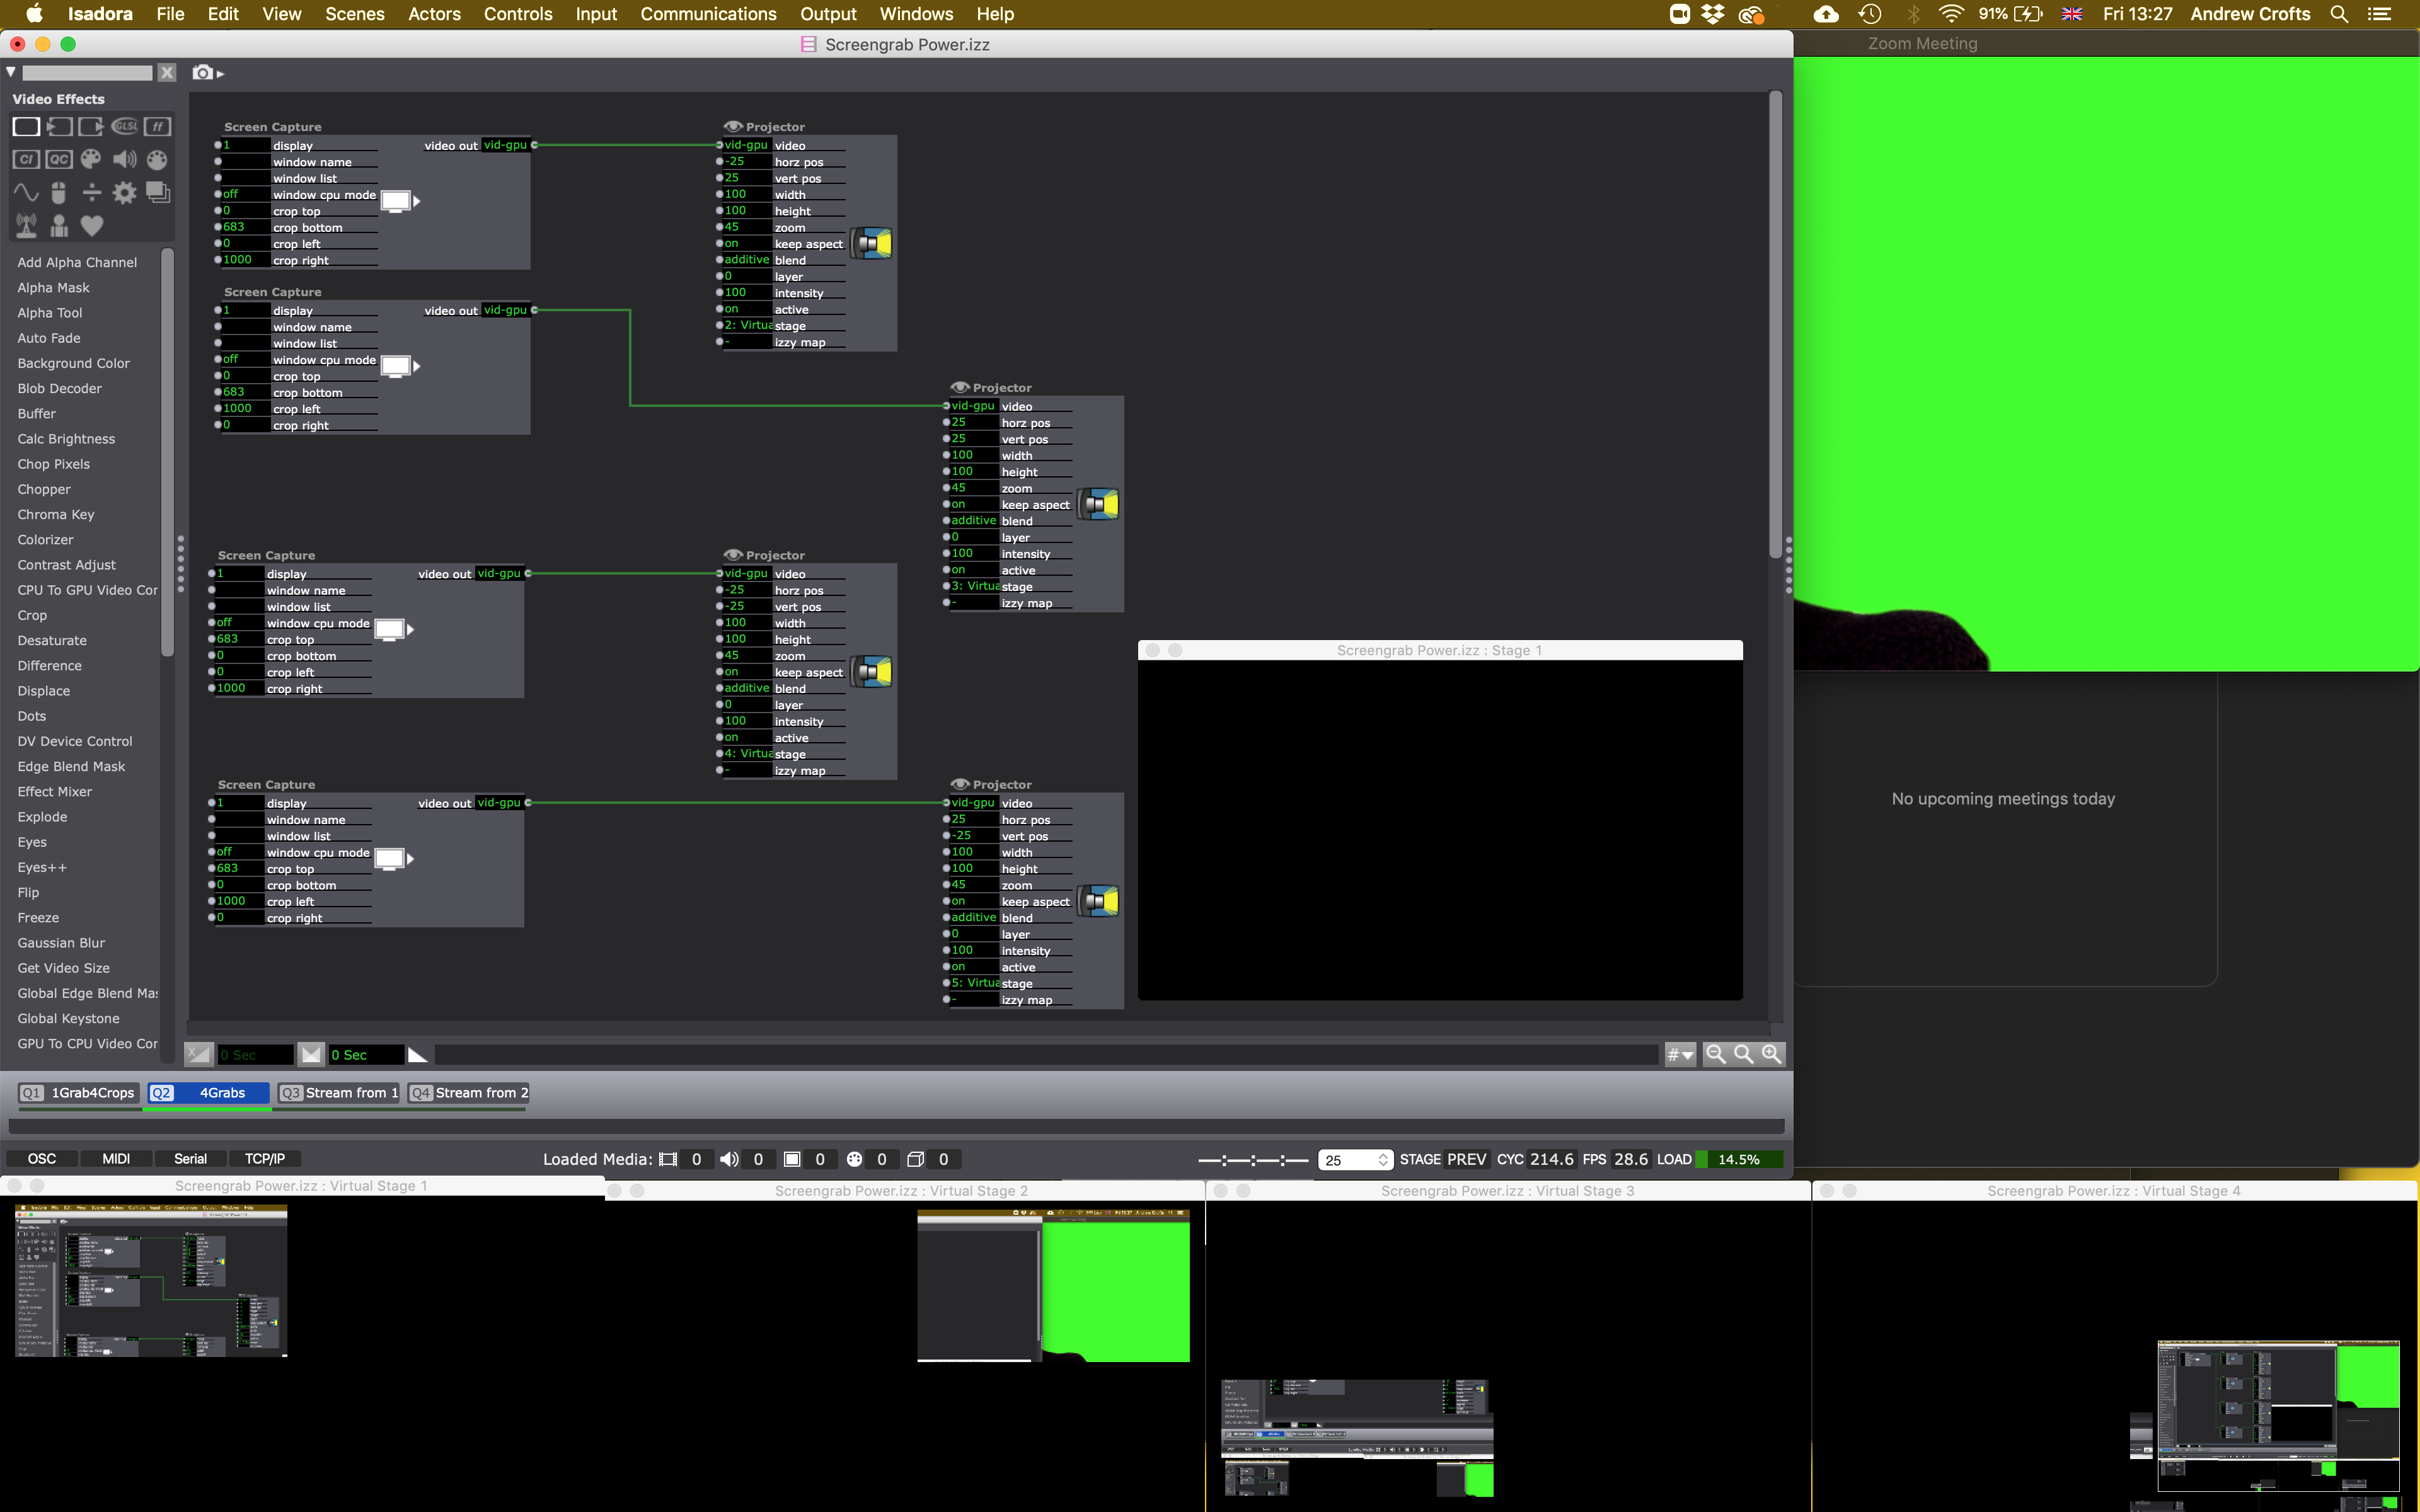Open the # dropdown near zoom controls
Image resolution: width=2420 pixels, height=1512 pixels.
click(x=1680, y=1054)
